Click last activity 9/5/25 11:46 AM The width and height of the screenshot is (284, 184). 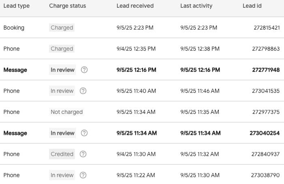click(x=200, y=91)
